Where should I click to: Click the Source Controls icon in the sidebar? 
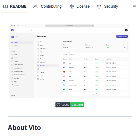pyautogui.click(x=12, y=68)
